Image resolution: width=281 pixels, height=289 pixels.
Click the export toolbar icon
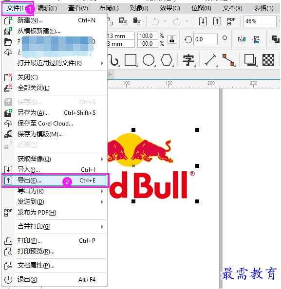tap(217, 21)
